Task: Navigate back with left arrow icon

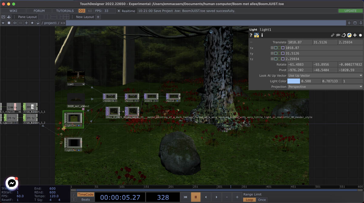Action: click(x=15, y=23)
